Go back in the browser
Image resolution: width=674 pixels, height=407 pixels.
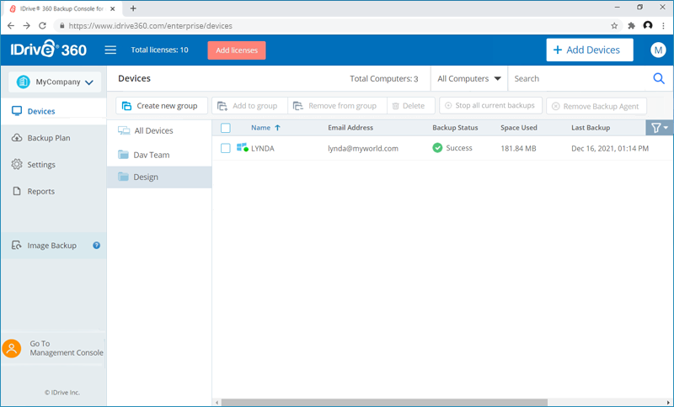click(11, 26)
